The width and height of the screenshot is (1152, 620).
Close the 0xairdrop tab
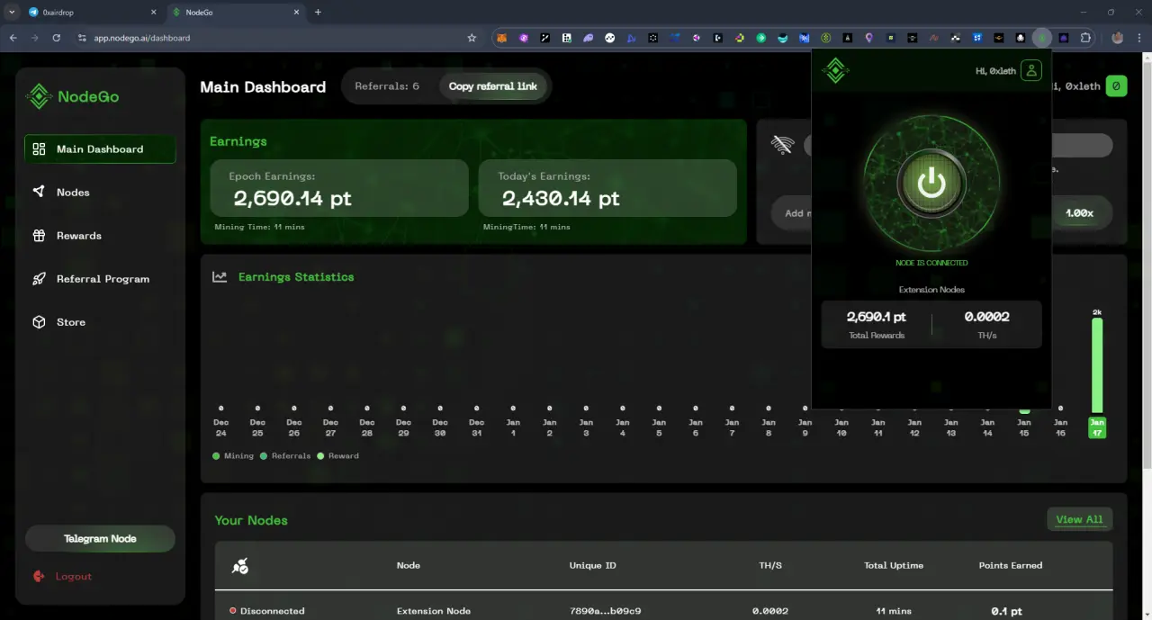click(153, 13)
